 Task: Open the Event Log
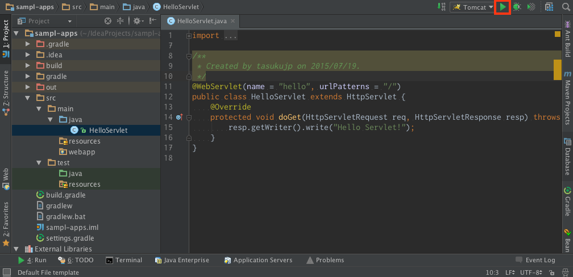click(x=535, y=260)
